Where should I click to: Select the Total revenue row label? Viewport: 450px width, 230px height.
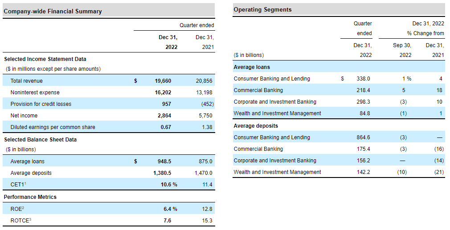[26, 81]
